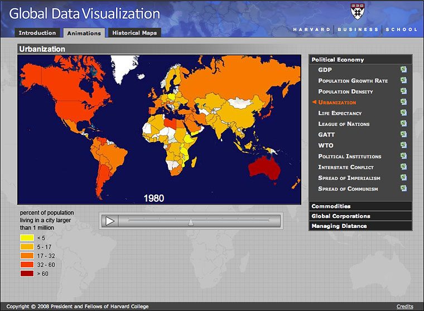Click the Harvard shield logo

[356, 11]
